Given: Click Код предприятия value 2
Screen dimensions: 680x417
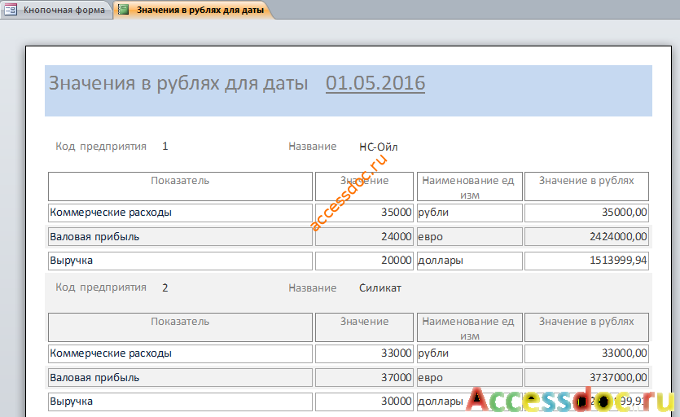Looking at the screenshot, I should (165, 288).
